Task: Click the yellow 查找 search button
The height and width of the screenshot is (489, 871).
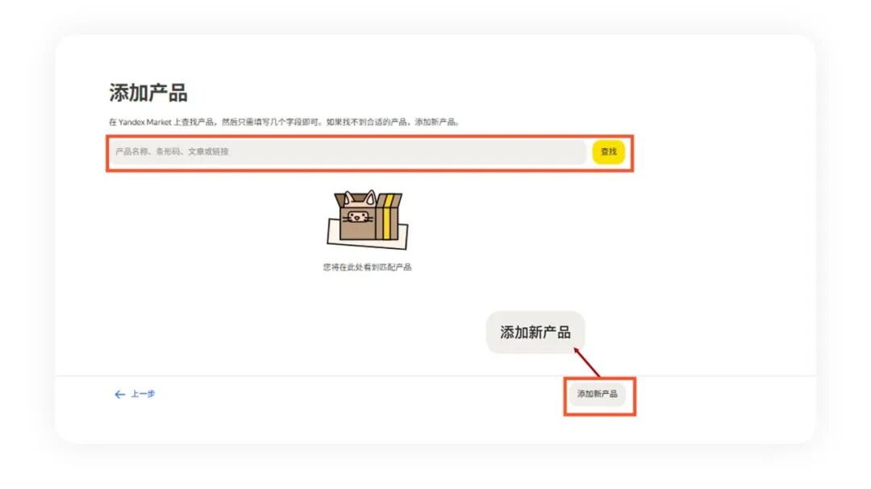Action: 608,151
